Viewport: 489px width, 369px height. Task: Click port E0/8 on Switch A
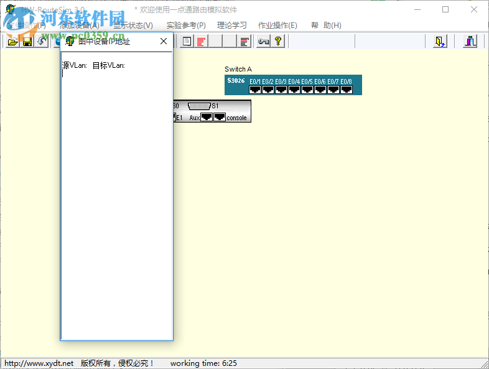pyautogui.click(x=347, y=90)
